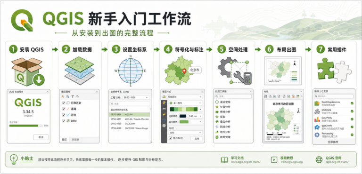Click the last map icon in 布局 toolbar
The image size is (362, 174).
coord(297,96)
